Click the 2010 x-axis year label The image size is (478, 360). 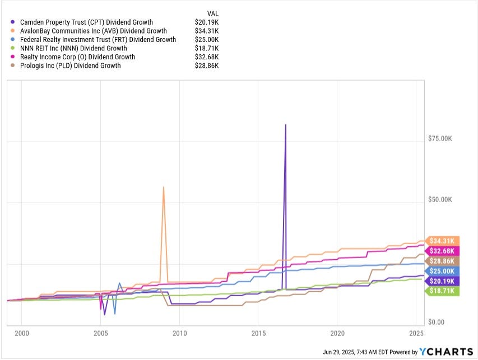tap(179, 333)
